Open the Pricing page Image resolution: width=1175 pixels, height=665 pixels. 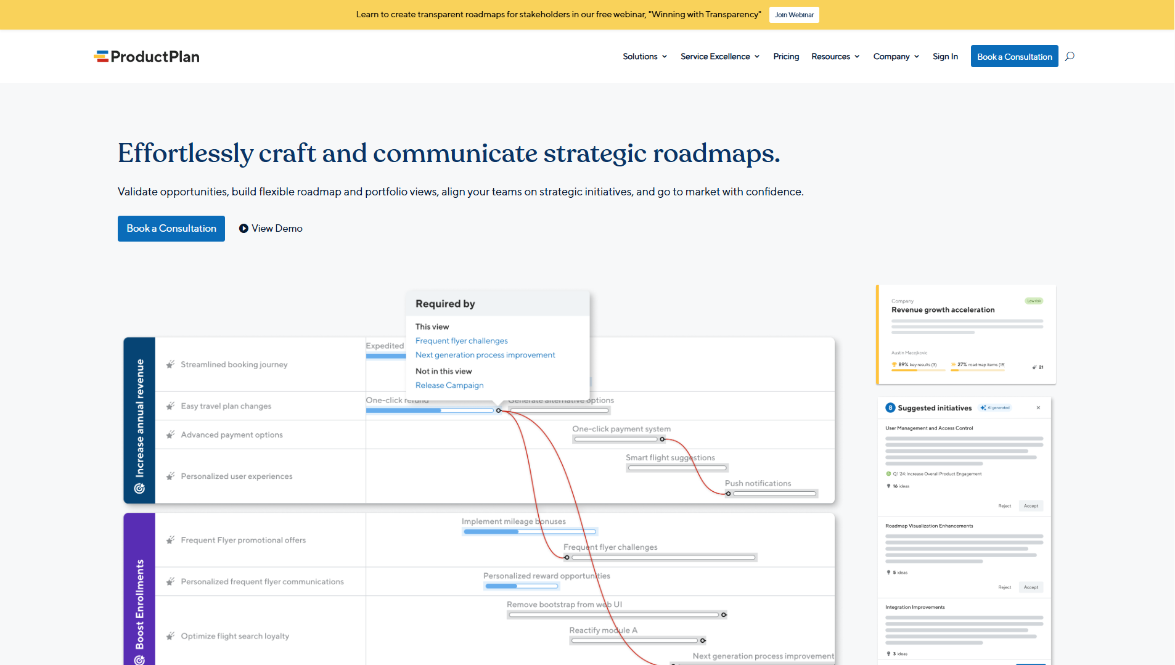pos(786,56)
